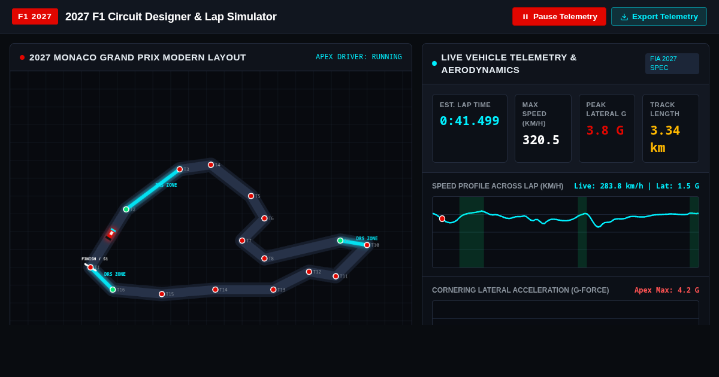This screenshot has width=719, height=377.
Task: Select turn node T15
Action: [x=162, y=294]
